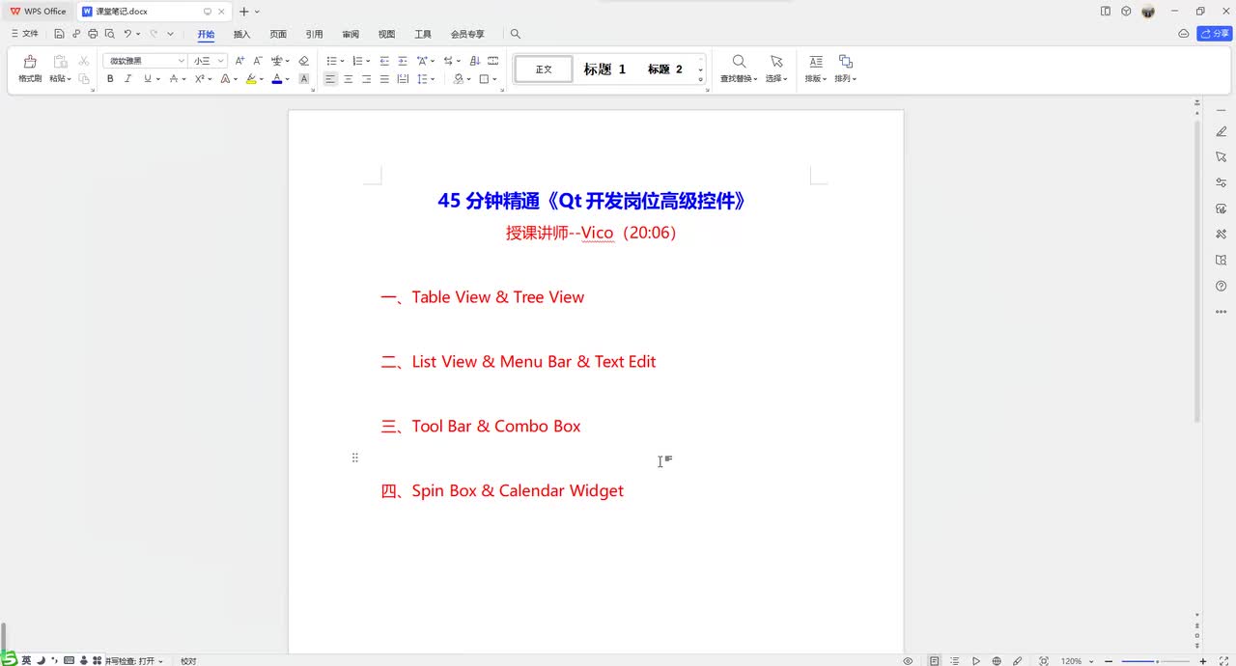Toggle Bold formatting
This screenshot has height=666, width=1236.
(110, 79)
